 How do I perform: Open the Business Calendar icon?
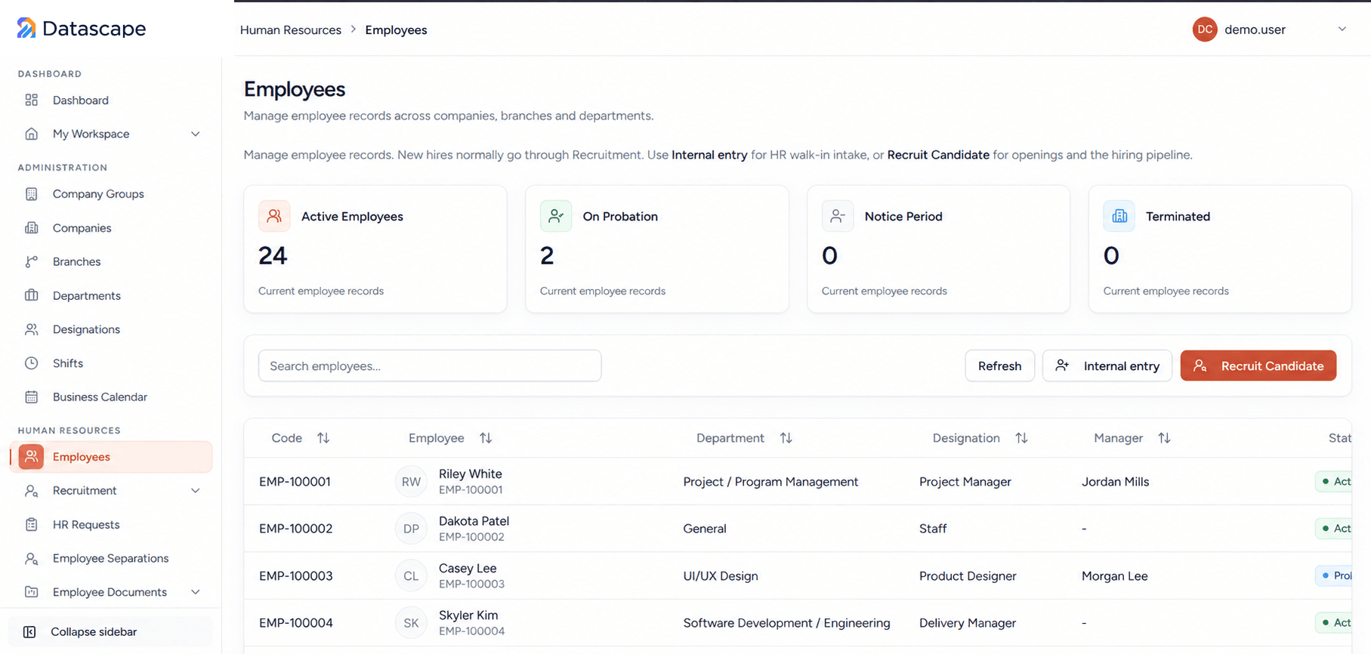coord(32,397)
